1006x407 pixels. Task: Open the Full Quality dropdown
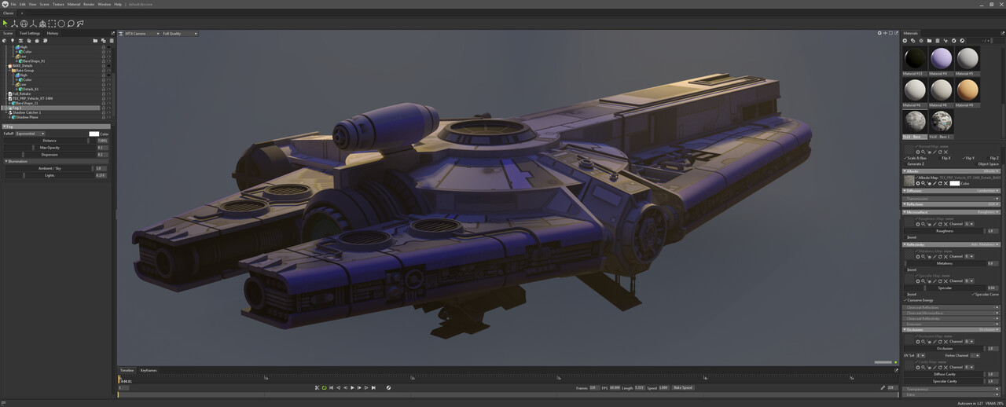point(180,34)
